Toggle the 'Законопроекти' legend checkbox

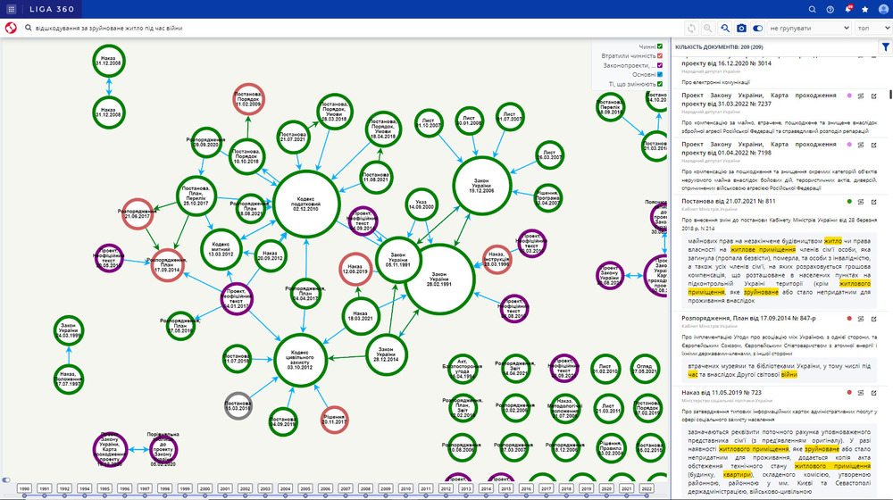(x=660, y=65)
